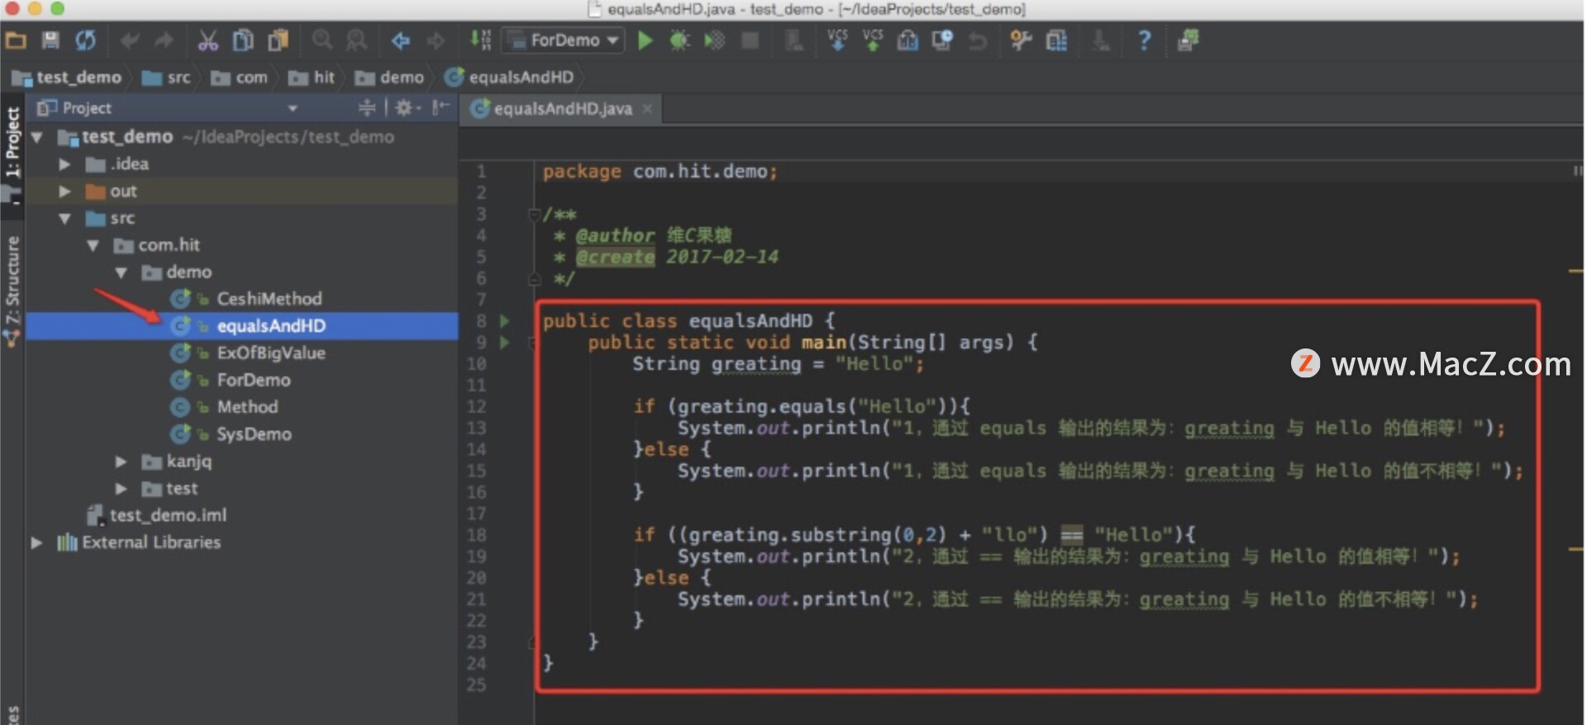This screenshot has height=725, width=1587.
Task: Fold the Javadoc comment at line 3
Action: (x=534, y=216)
